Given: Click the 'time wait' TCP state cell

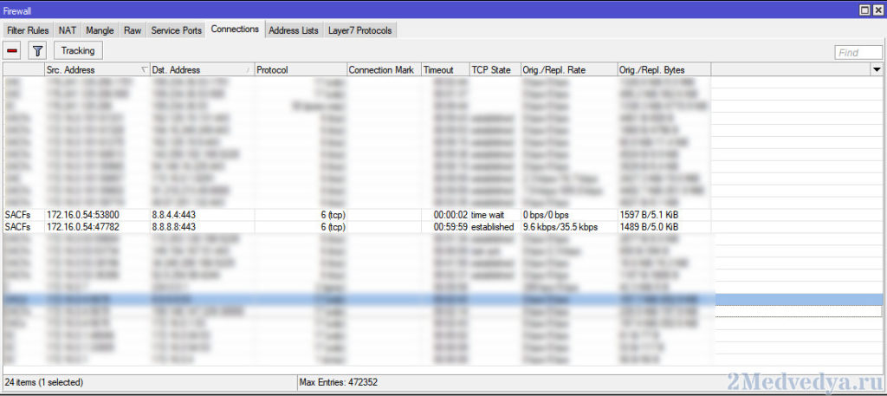Looking at the screenshot, I should (488, 215).
